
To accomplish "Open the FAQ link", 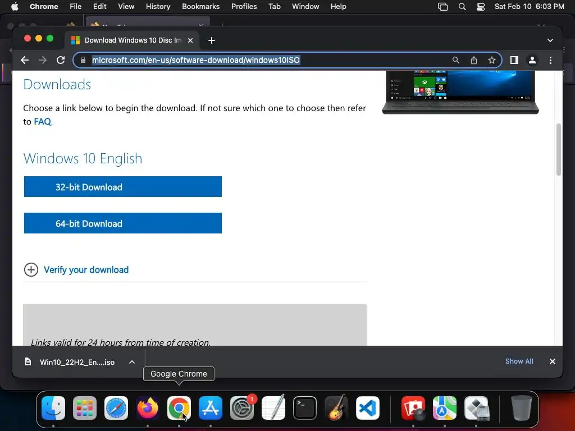I will coord(42,122).
